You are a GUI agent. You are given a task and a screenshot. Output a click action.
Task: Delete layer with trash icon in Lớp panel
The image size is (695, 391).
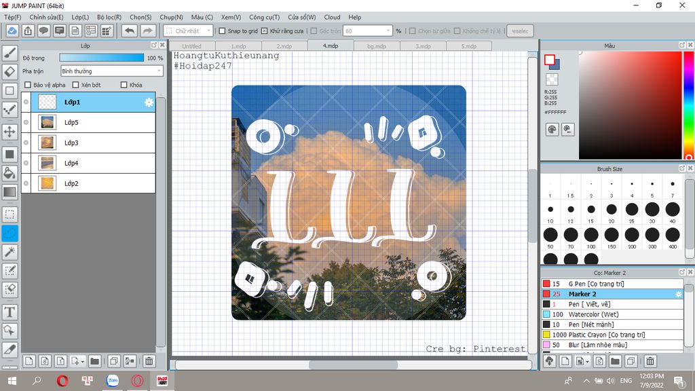[x=149, y=361]
